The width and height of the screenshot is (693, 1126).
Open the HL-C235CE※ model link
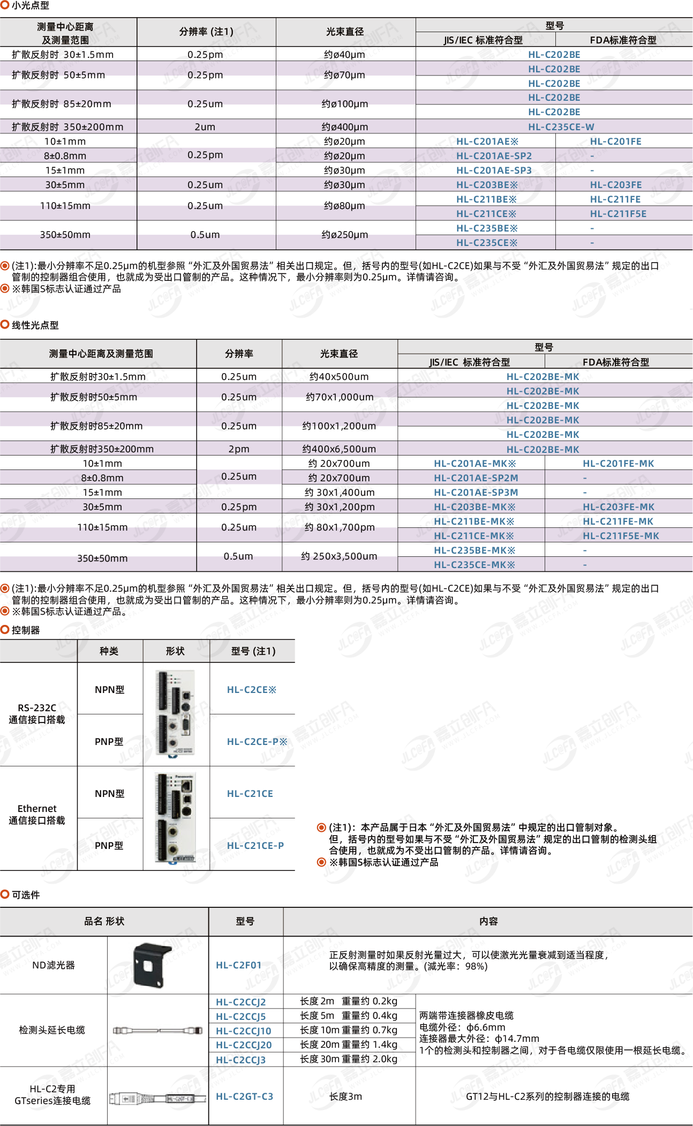487,243
